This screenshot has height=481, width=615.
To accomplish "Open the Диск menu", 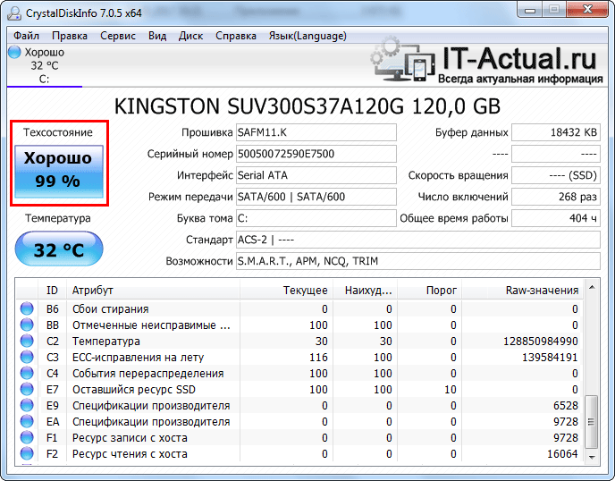I will (x=190, y=36).
